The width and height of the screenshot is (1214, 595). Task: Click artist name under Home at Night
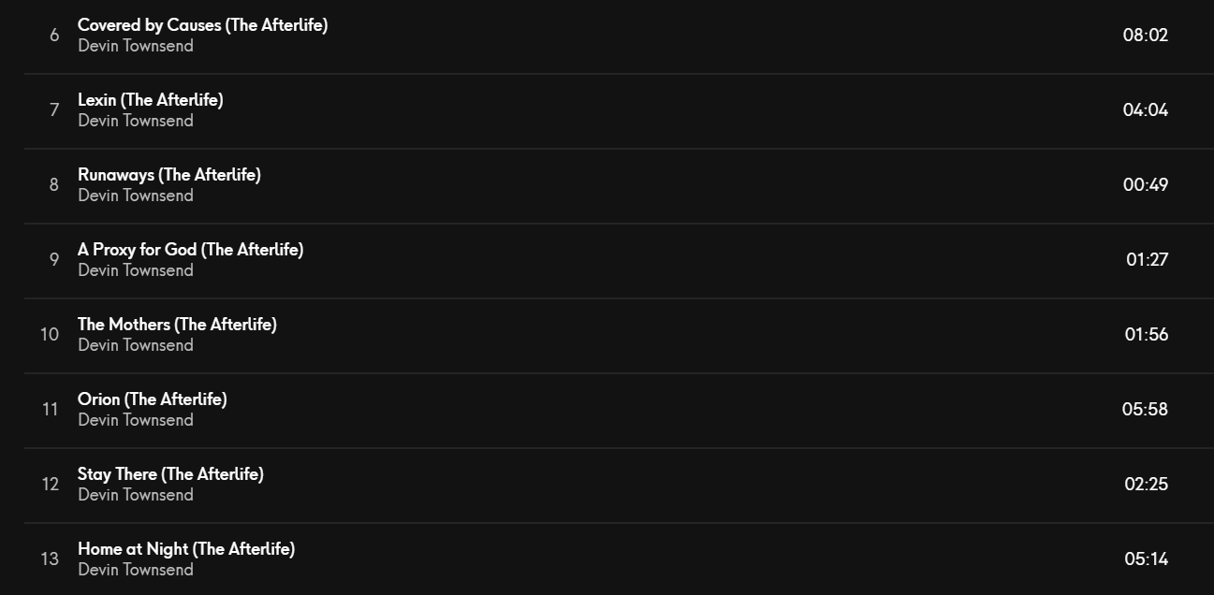pos(136,570)
